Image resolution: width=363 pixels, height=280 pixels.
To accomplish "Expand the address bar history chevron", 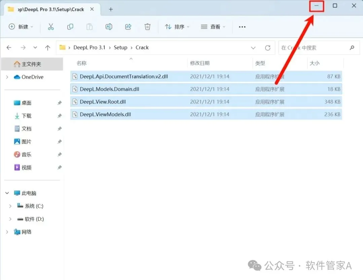I will click(253, 48).
